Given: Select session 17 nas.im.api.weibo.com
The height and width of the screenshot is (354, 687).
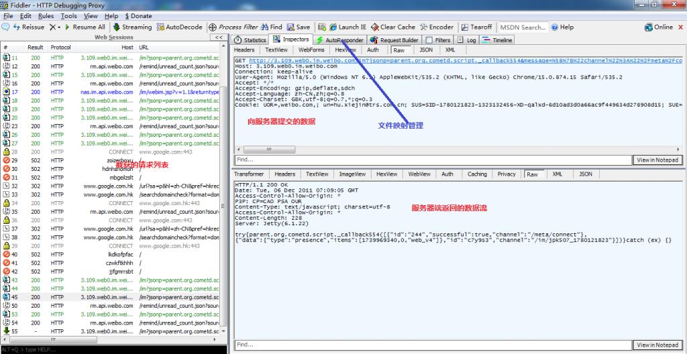Looking at the screenshot, I should [111, 92].
